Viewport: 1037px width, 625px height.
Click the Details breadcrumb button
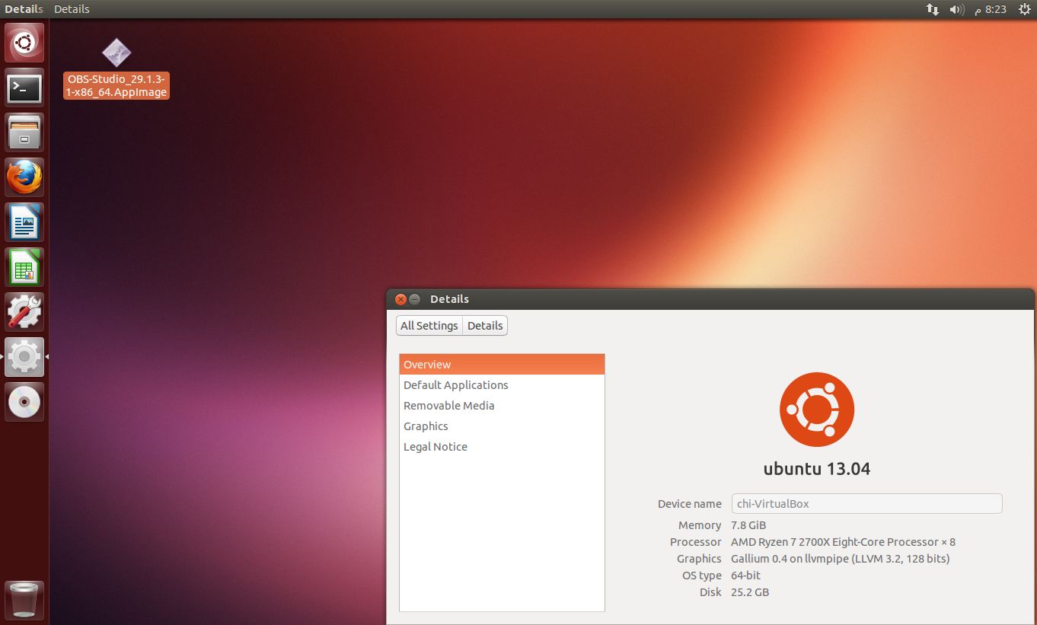(x=485, y=326)
